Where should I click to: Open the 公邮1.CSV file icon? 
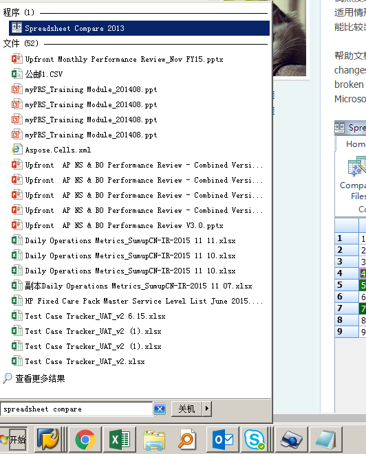[x=17, y=73]
